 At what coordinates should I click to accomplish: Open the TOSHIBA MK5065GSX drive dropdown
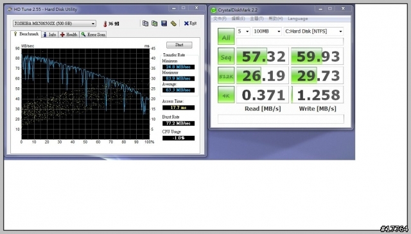pos(55,23)
